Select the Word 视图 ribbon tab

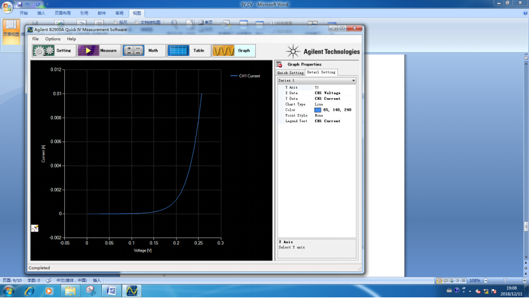click(x=137, y=13)
